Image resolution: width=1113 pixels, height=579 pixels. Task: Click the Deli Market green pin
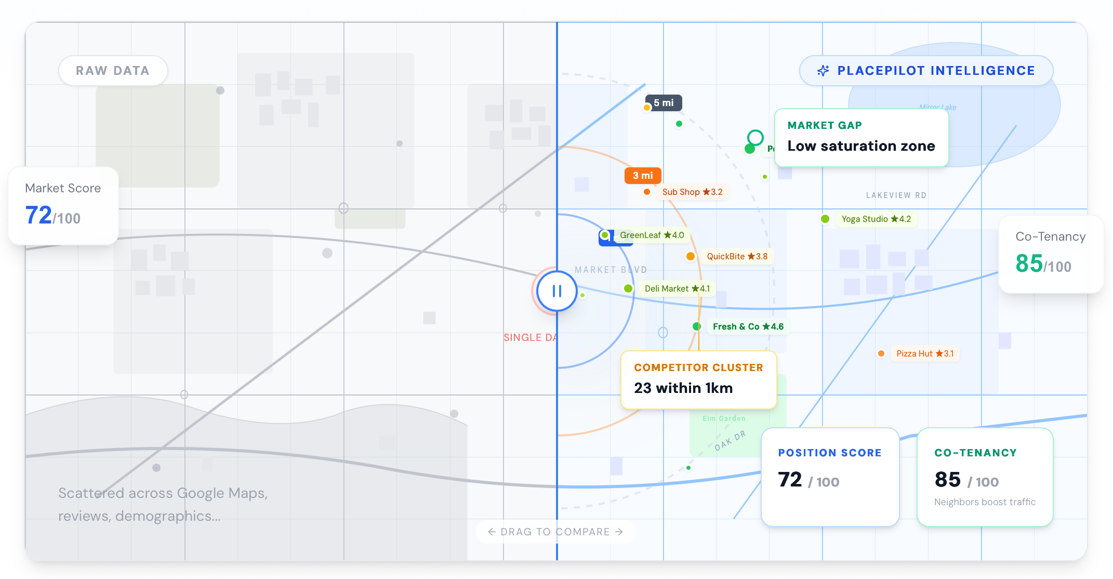628,288
